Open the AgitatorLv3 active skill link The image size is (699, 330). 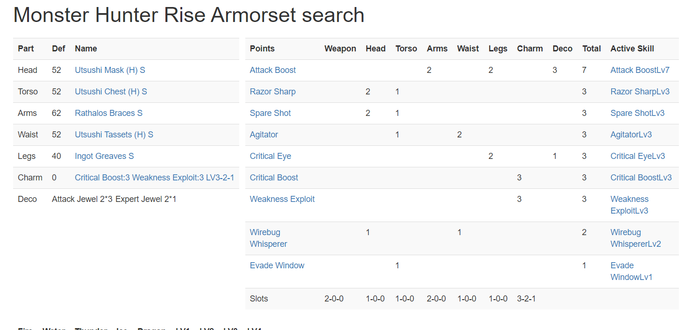(x=631, y=135)
